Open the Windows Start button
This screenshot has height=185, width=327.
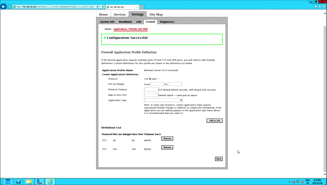click(x=8, y=182)
